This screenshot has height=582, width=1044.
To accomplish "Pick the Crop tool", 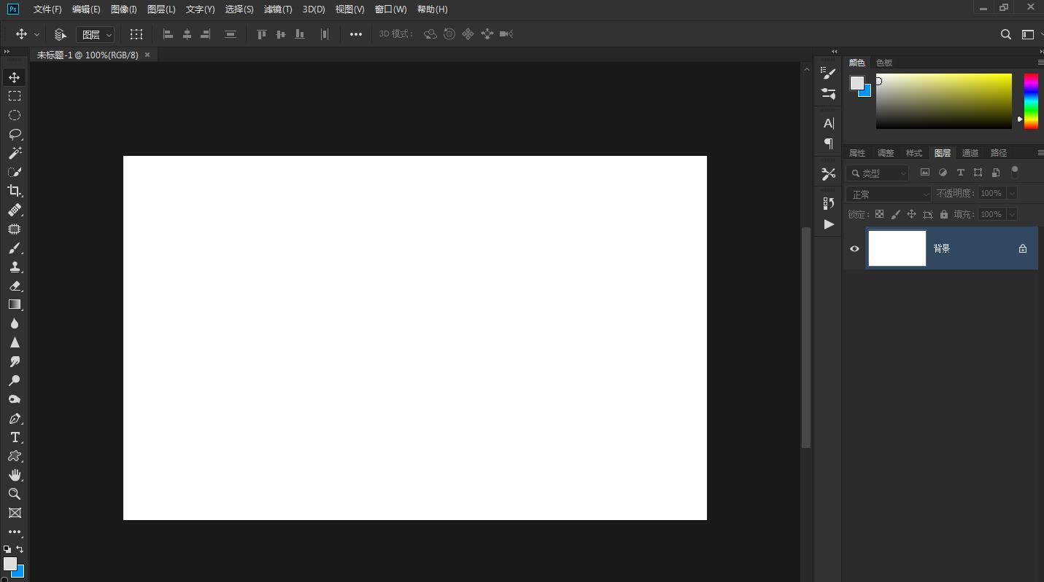I will pos(14,191).
